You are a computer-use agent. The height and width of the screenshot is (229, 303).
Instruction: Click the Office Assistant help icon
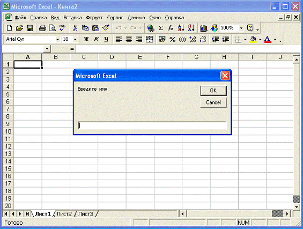(250, 28)
